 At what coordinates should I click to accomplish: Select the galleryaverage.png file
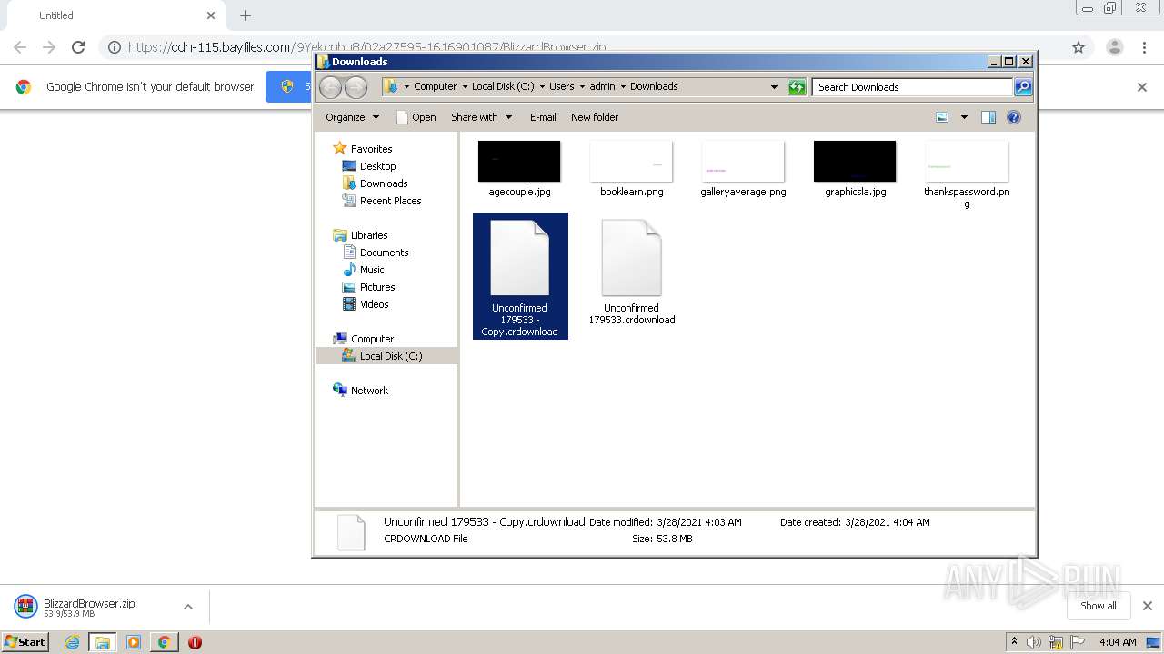pos(743,170)
